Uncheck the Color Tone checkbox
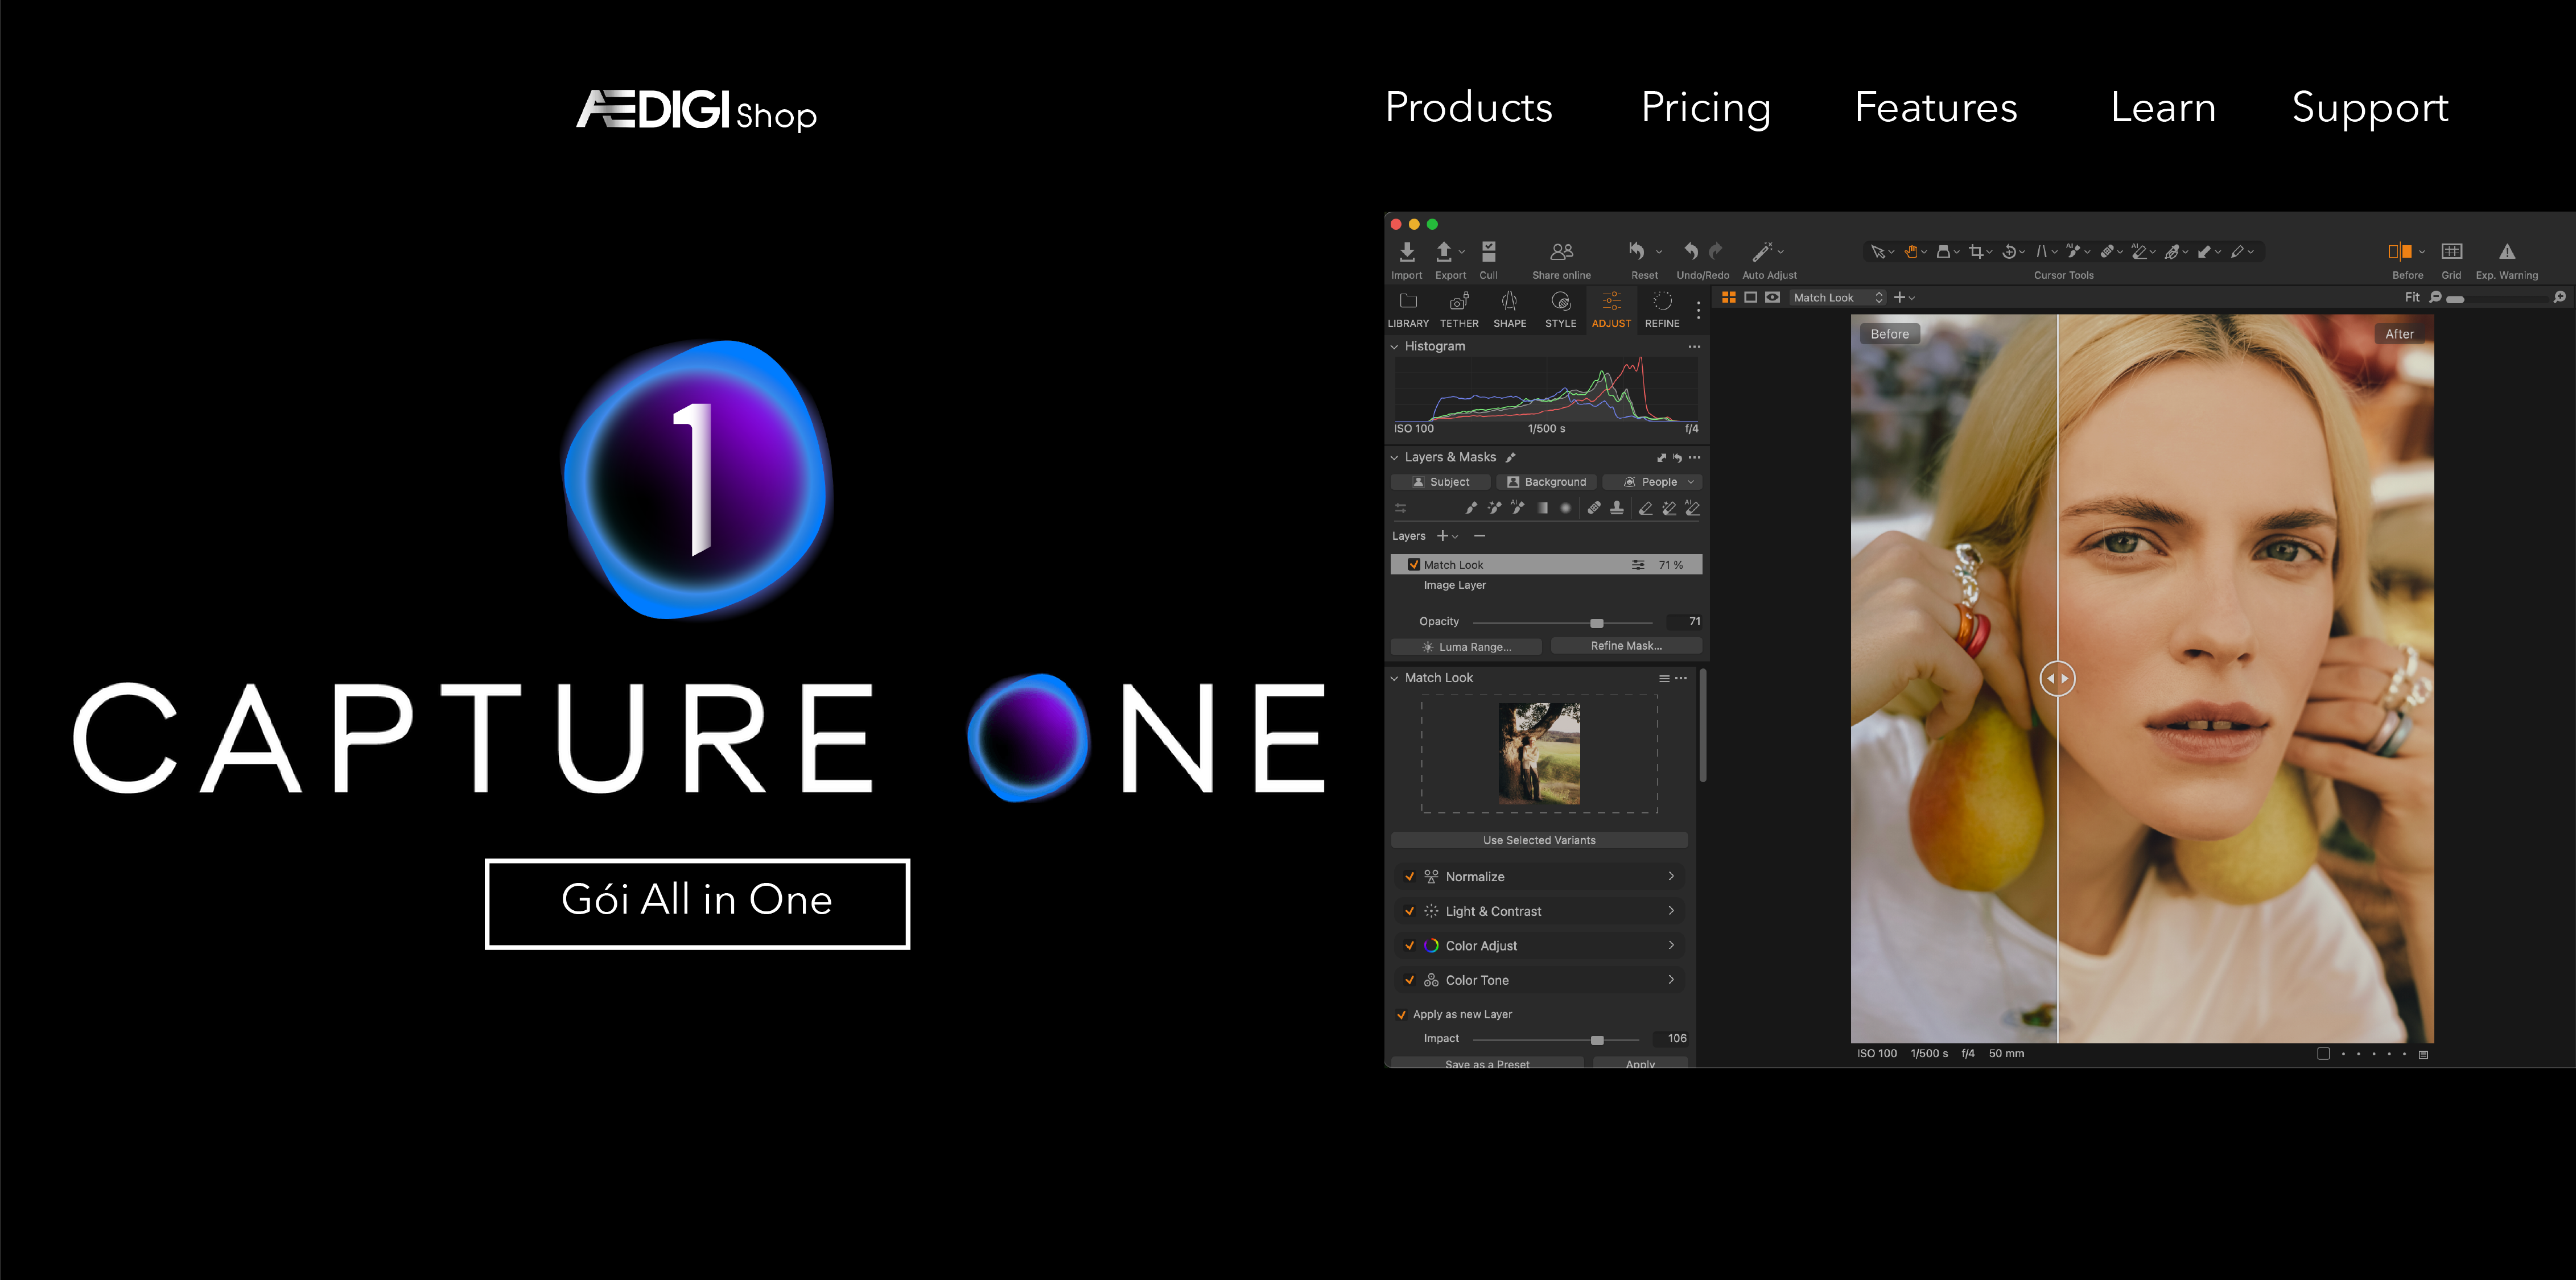The width and height of the screenshot is (2576, 1280). click(x=1409, y=980)
